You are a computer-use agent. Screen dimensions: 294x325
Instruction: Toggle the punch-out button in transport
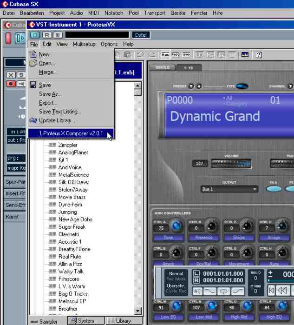[238, 292]
